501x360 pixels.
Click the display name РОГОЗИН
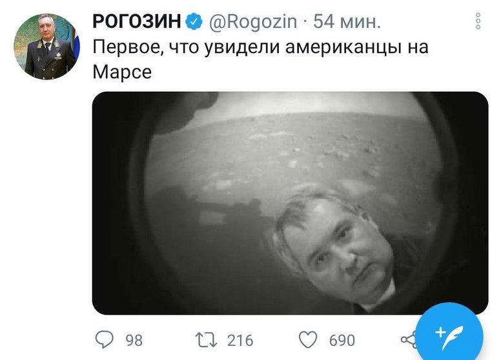[137, 21]
